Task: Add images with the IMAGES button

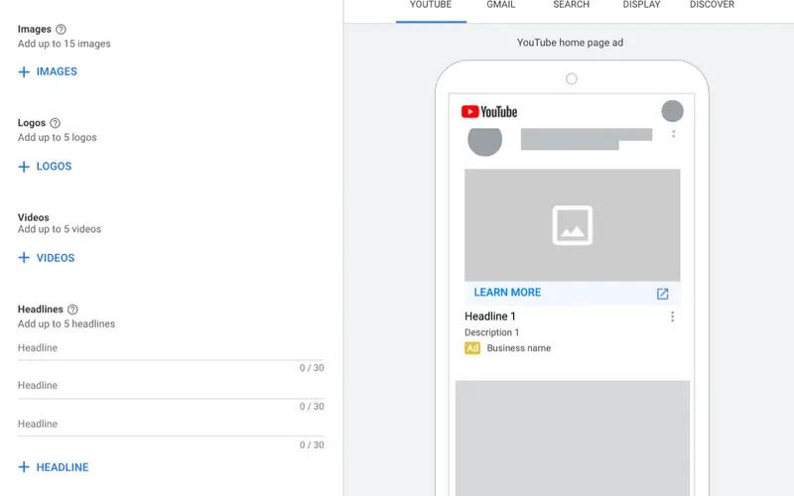Action: pos(48,71)
